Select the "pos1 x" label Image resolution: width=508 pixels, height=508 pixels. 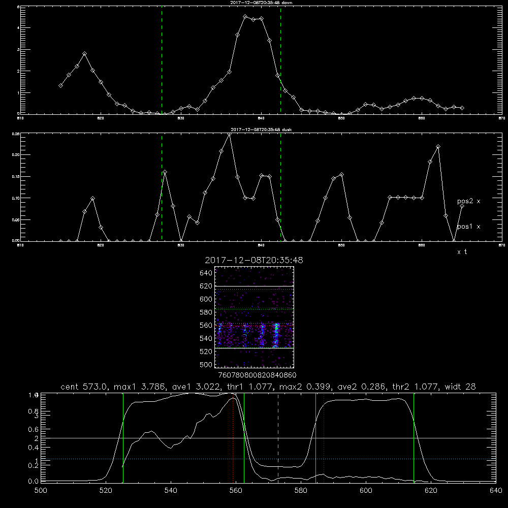pos(468,227)
